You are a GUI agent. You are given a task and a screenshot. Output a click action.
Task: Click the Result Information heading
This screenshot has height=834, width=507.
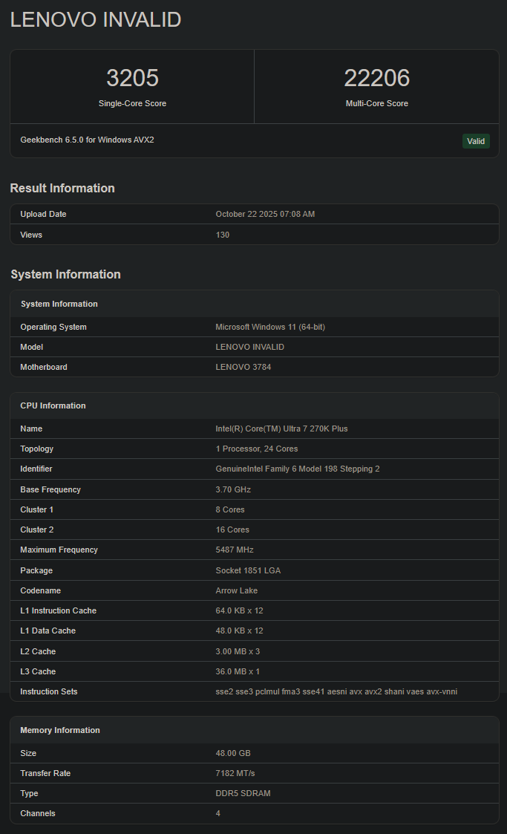click(x=62, y=188)
